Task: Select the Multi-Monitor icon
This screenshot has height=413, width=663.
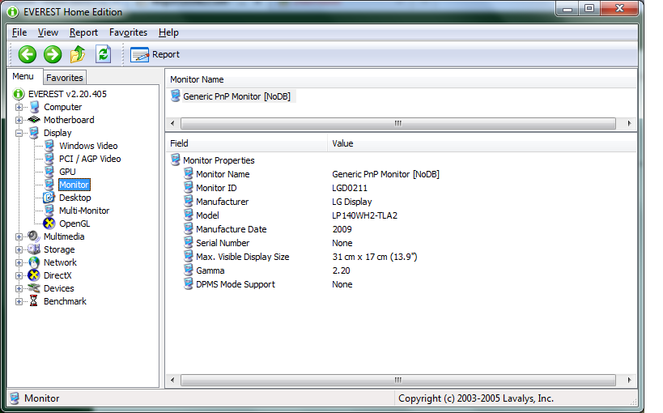Action: 49,211
